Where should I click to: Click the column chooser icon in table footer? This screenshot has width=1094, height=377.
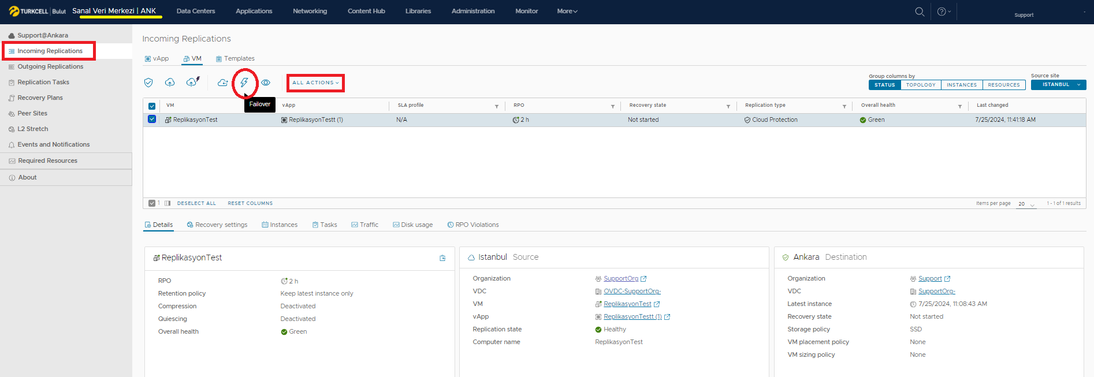[x=168, y=203]
